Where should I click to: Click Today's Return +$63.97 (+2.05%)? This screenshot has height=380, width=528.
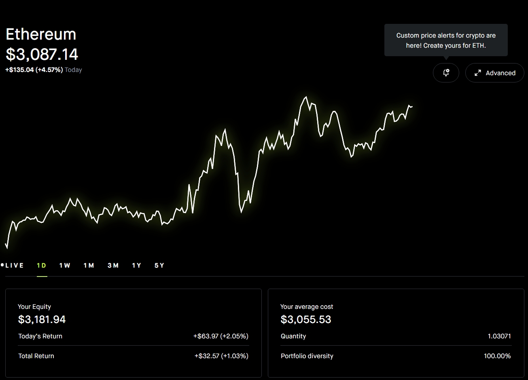click(221, 336)
